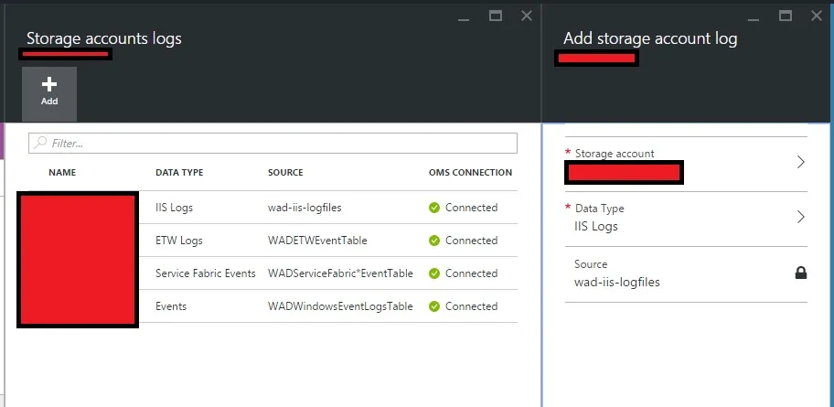Type in the Filter input field
Viewport: 834px width, 407px height.
coord(274,144)
